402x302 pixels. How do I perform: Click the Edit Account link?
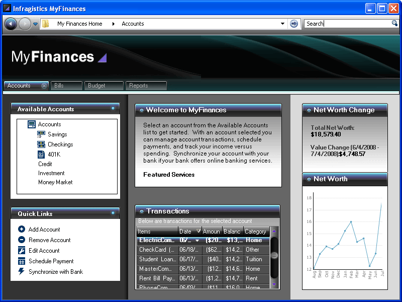[x=44, y=250]
